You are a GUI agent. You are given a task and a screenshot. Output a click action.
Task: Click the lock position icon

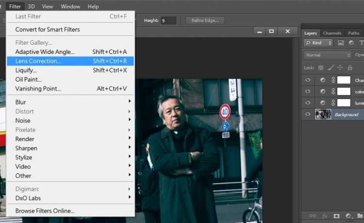(340, 68)
